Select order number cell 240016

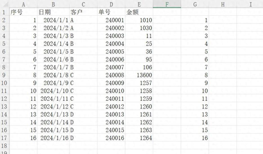[111, 138]
